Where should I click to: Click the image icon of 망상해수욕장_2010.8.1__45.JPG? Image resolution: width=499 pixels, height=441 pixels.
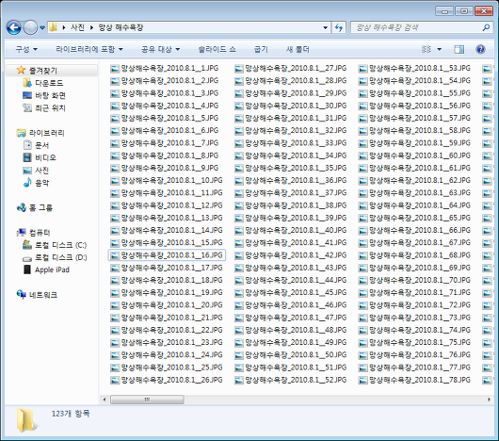(x=239, y=293)
